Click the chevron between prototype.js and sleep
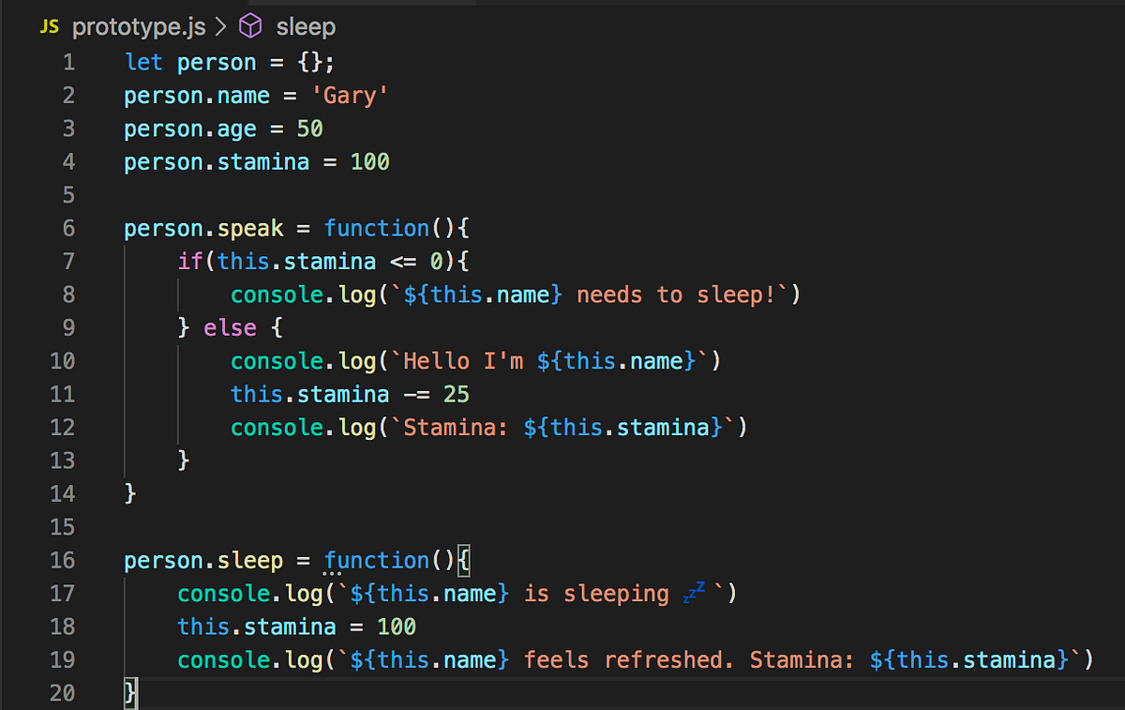The image size is (1125, 710). (221, 26)
